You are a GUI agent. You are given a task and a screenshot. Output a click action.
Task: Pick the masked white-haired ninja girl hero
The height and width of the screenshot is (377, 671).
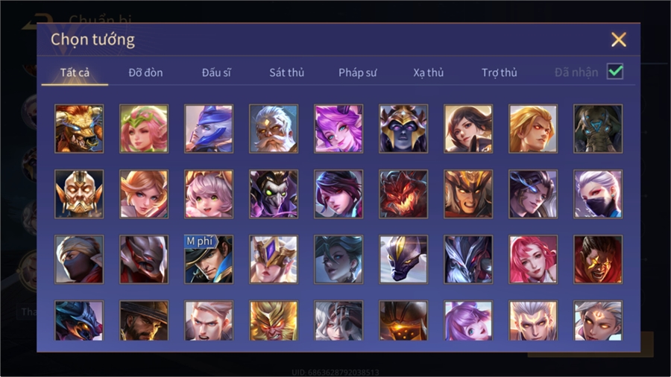tap(598, 194)
